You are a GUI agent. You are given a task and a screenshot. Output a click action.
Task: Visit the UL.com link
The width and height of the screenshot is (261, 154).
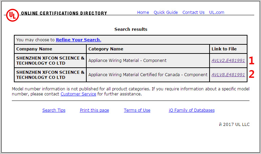point(217,13)
